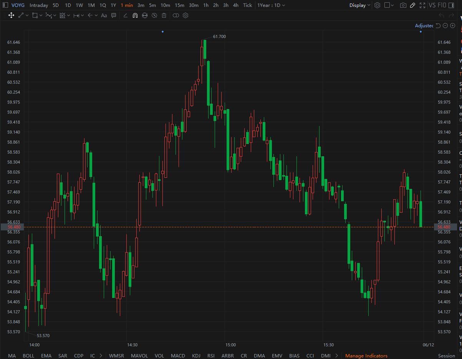Screen dimensions: 462x359
Task: Select the Tick interval
Action: (x=247, y=5)
